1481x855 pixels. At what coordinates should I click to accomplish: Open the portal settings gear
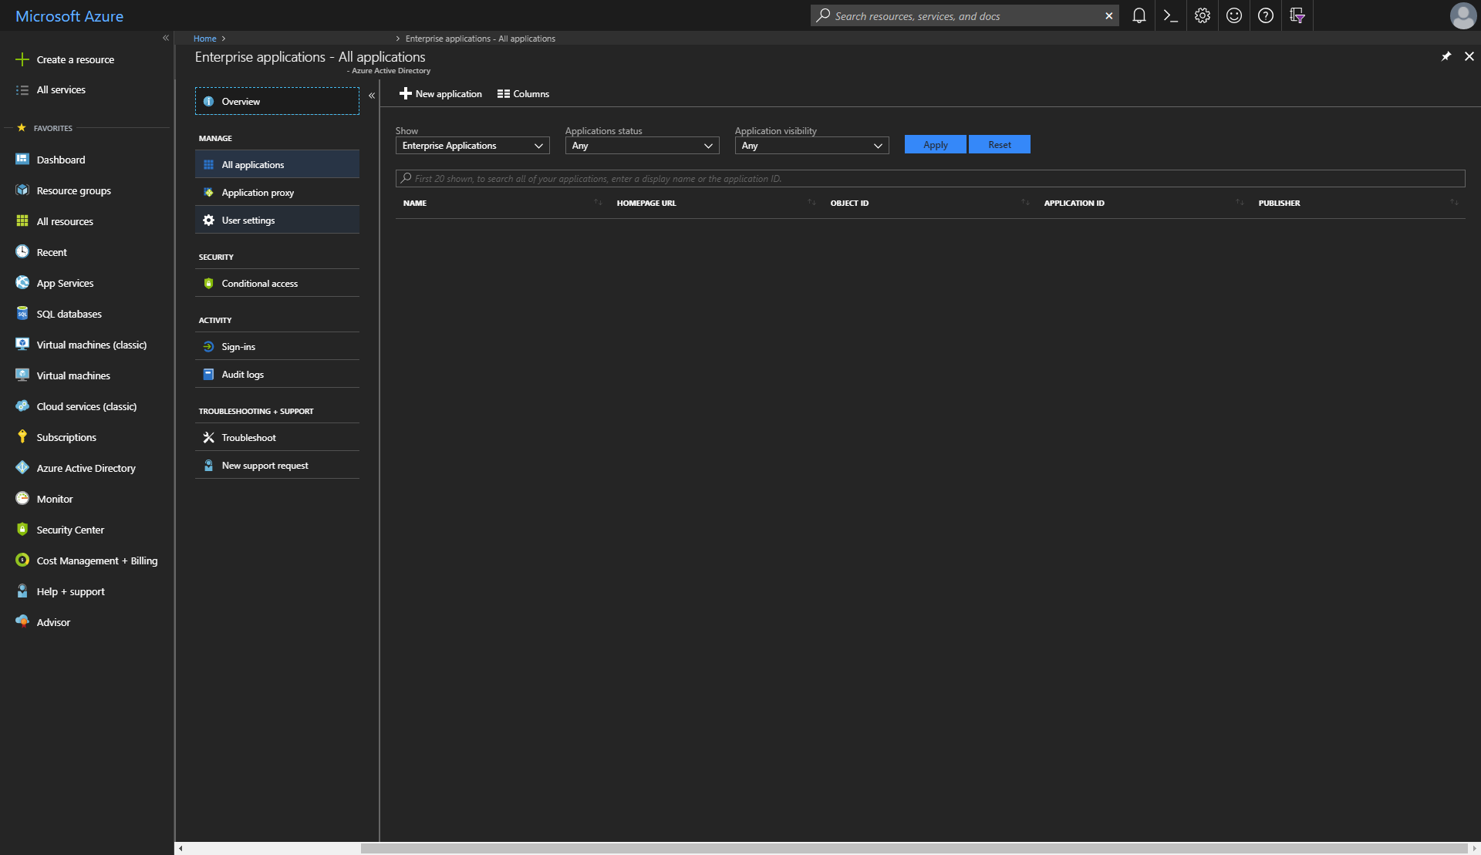[1201, 15]
